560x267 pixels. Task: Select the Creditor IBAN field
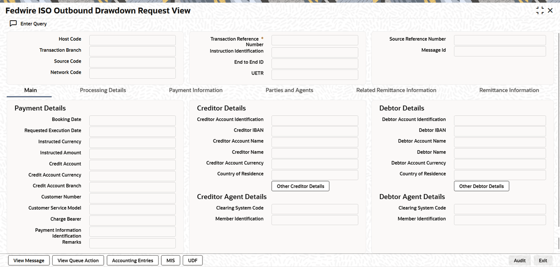[315, 132]
